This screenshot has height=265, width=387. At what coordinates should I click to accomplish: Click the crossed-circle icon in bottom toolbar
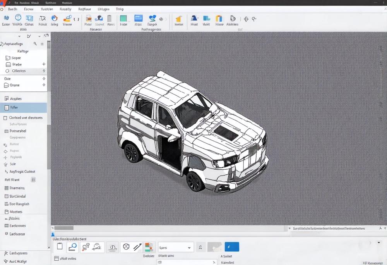tap(126, 246)
